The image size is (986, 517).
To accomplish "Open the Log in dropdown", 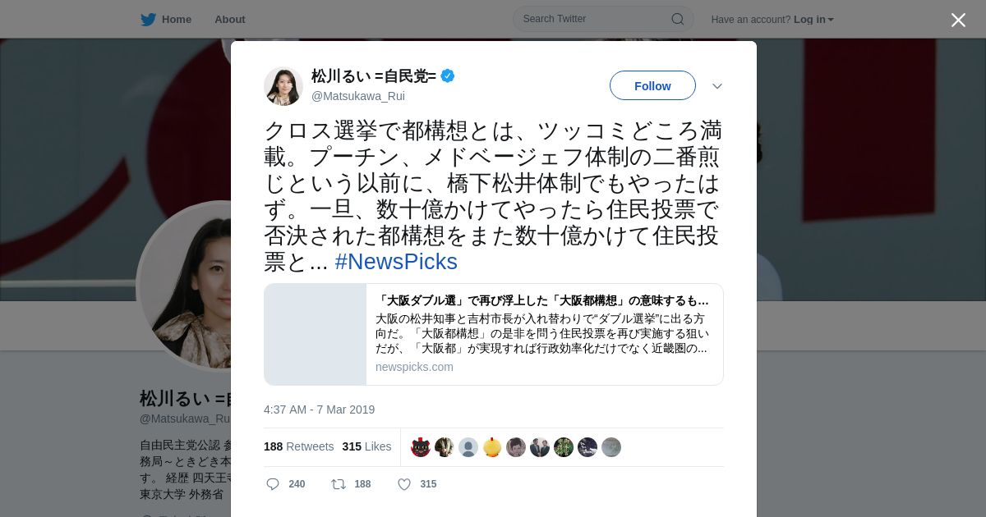I will tap(813, 20).
